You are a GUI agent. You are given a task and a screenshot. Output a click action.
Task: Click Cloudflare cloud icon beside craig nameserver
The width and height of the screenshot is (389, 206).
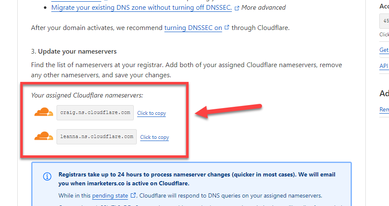pyautogui.click(x=43, y=112)
